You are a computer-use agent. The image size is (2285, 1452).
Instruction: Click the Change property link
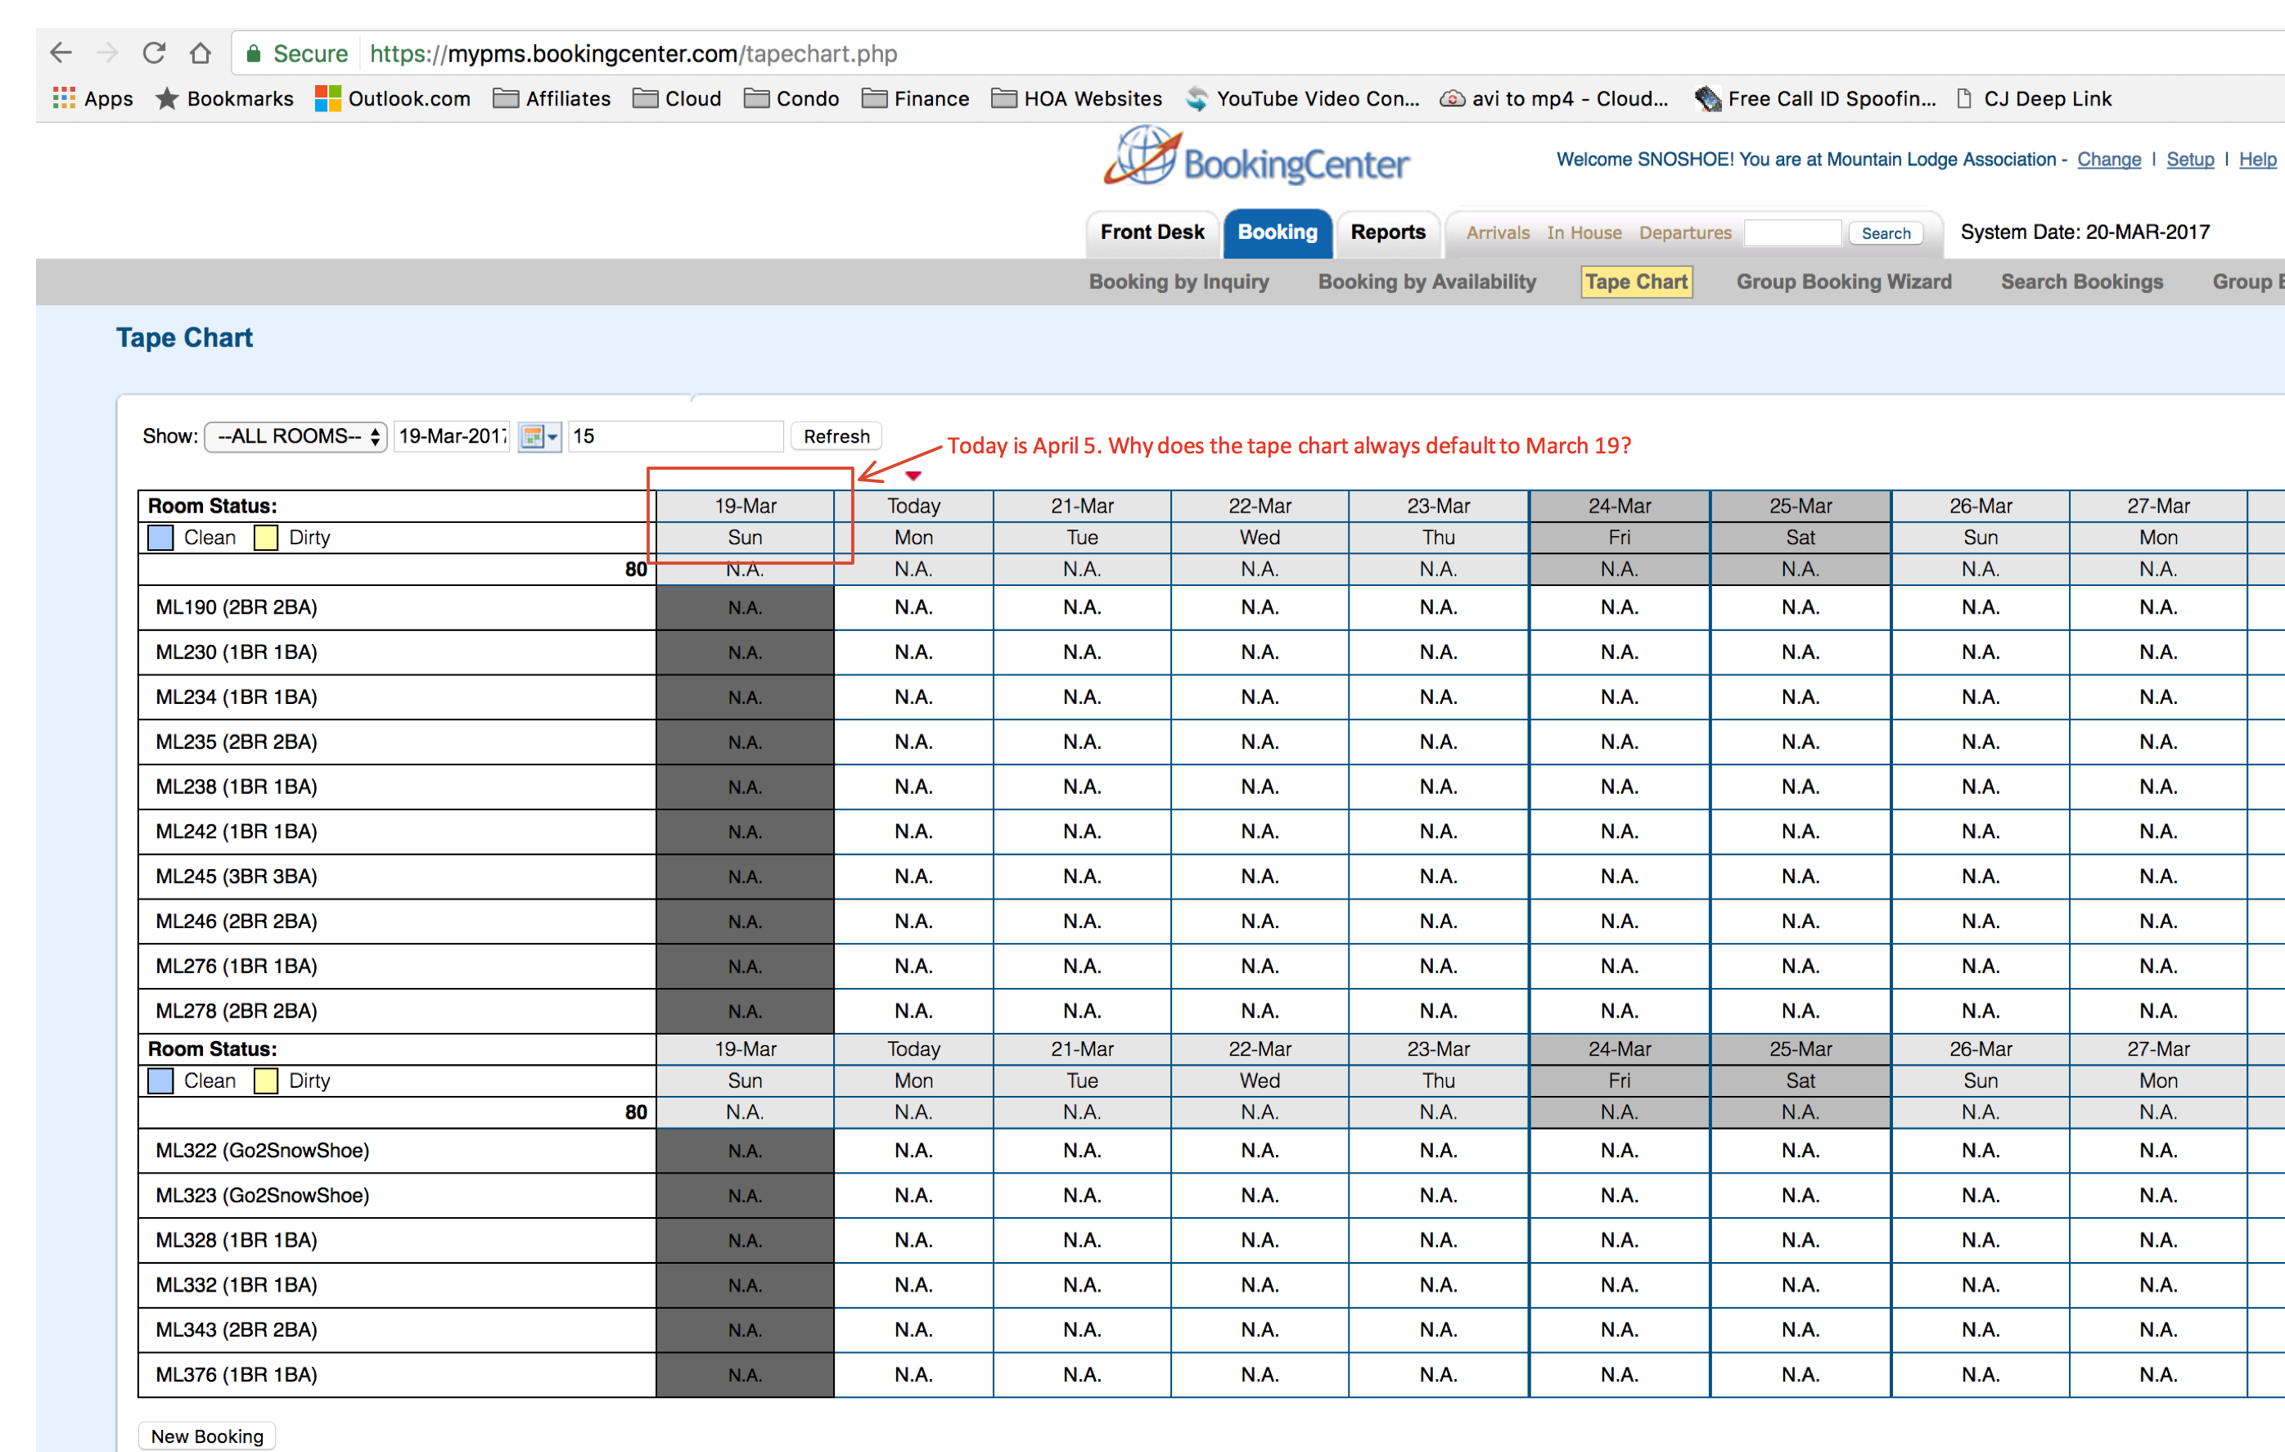coord(2107,160)
